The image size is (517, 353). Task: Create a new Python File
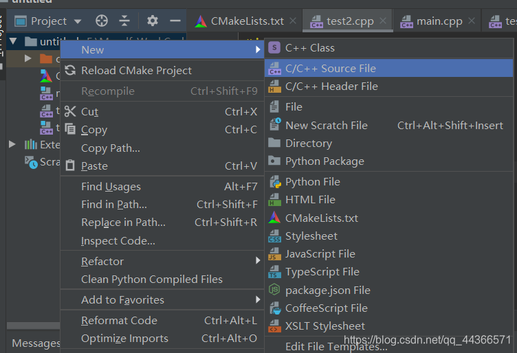point(388,182)
